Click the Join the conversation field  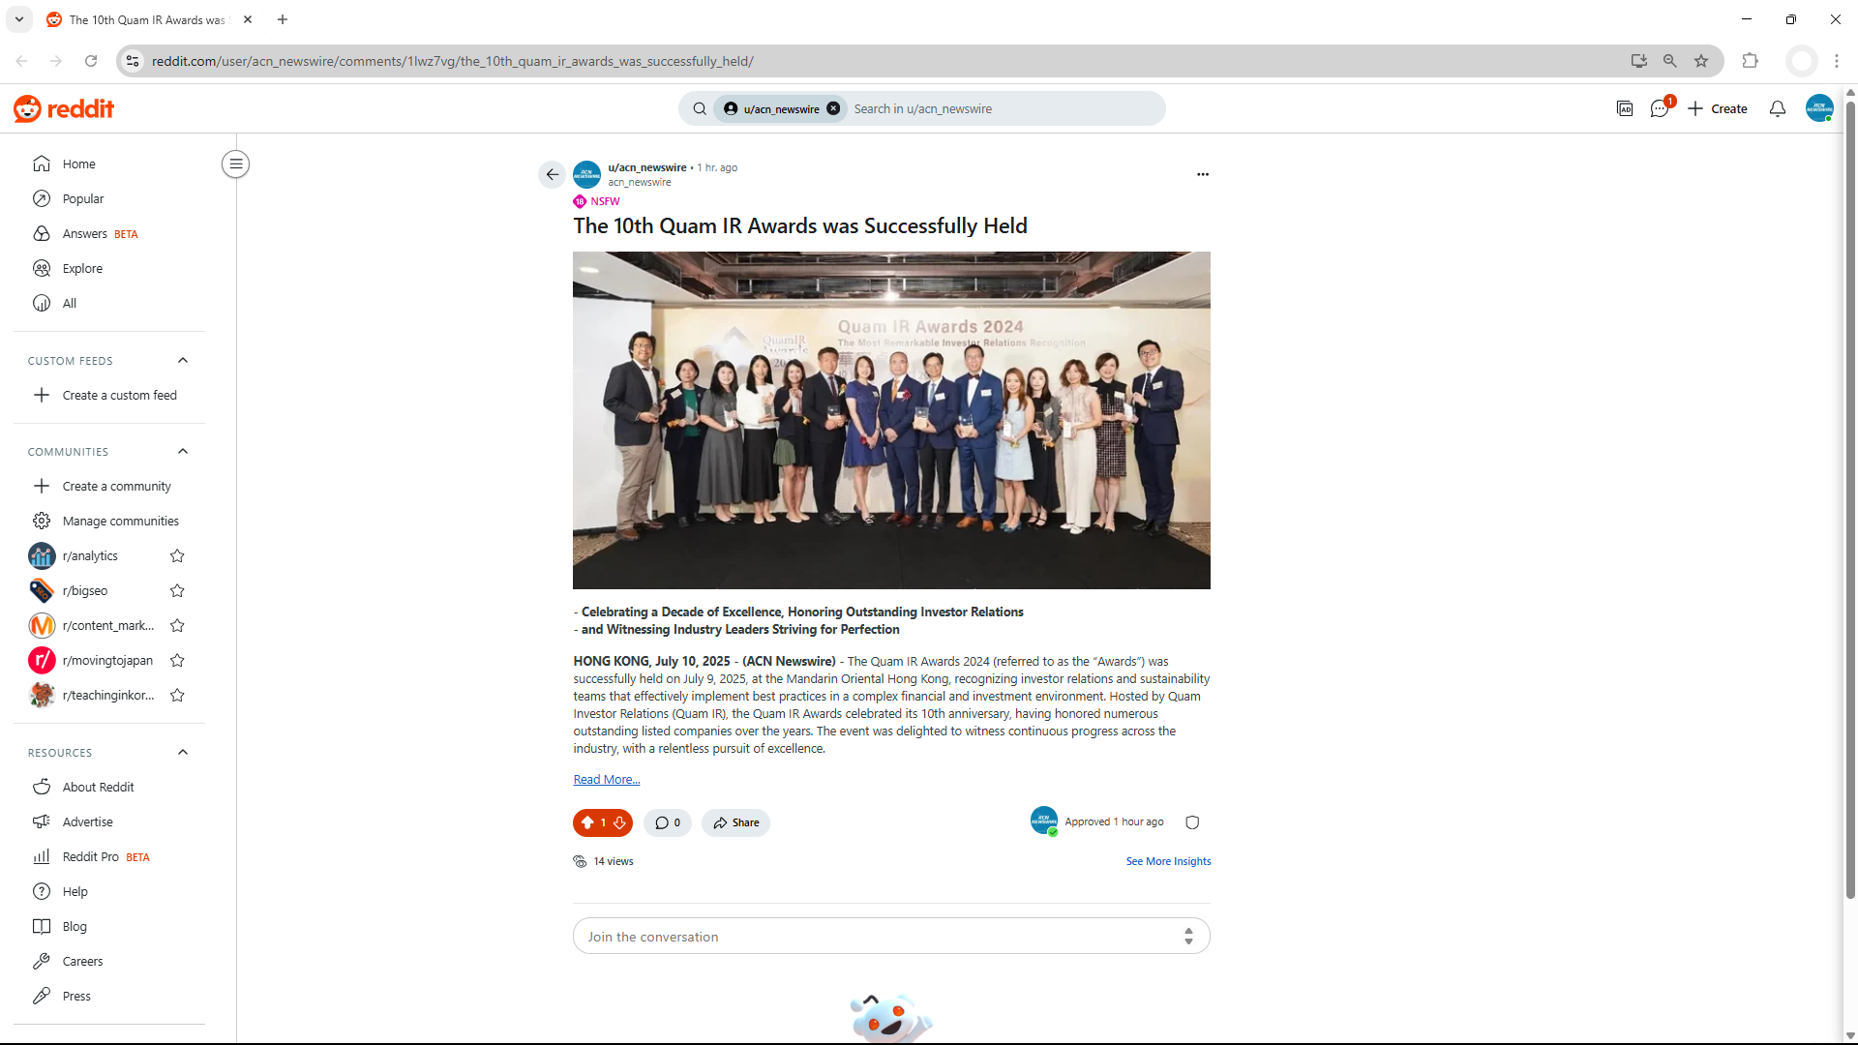891,937
